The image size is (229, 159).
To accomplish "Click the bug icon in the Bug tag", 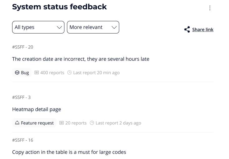I will pyautogui.click(x=17, y=72).
